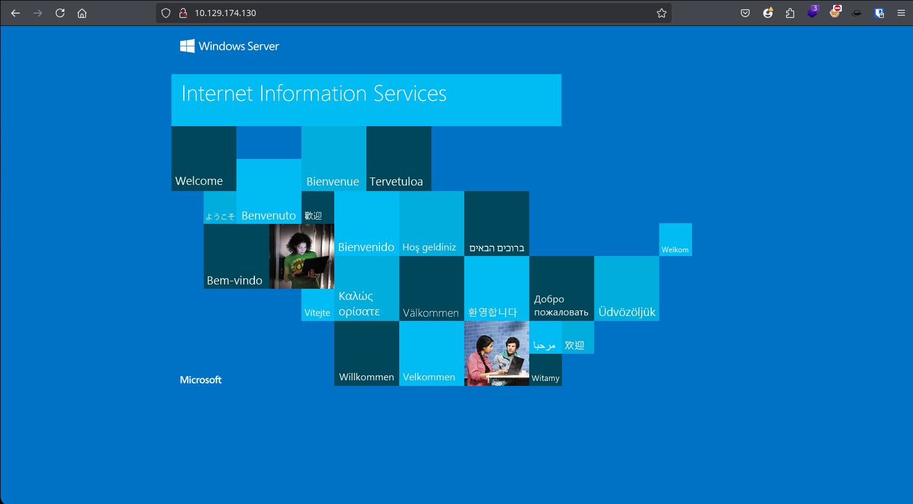Click the Üdvözöljük tile
This screenshot has width=913, height=504.
coord(626,288)
